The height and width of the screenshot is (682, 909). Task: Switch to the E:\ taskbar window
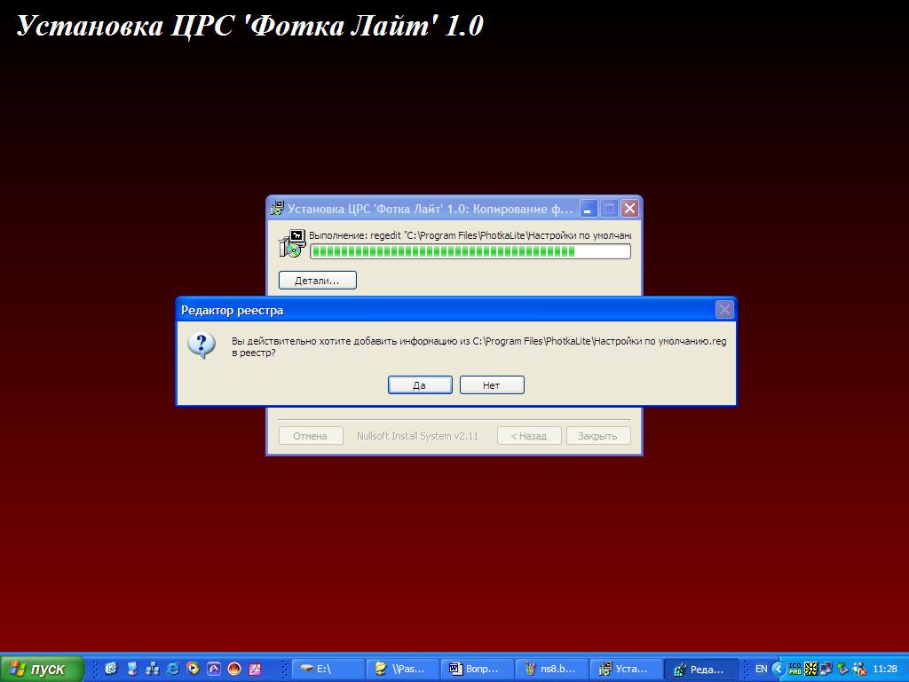click(328, 669)
